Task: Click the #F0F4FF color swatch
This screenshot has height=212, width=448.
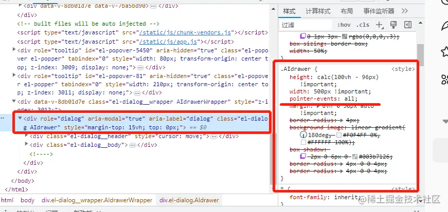Action: [339, 135]
